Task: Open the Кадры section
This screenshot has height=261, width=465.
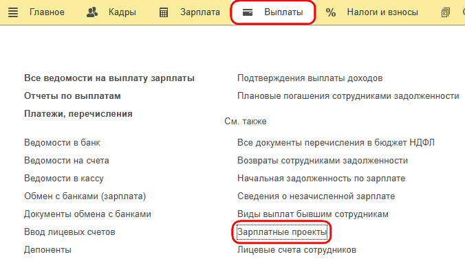Action: pos(122,12)
